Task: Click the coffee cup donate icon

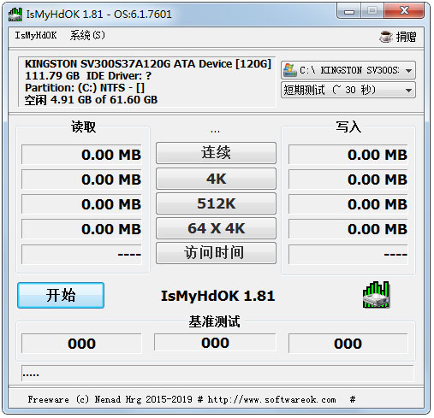Action: (385, 37)
